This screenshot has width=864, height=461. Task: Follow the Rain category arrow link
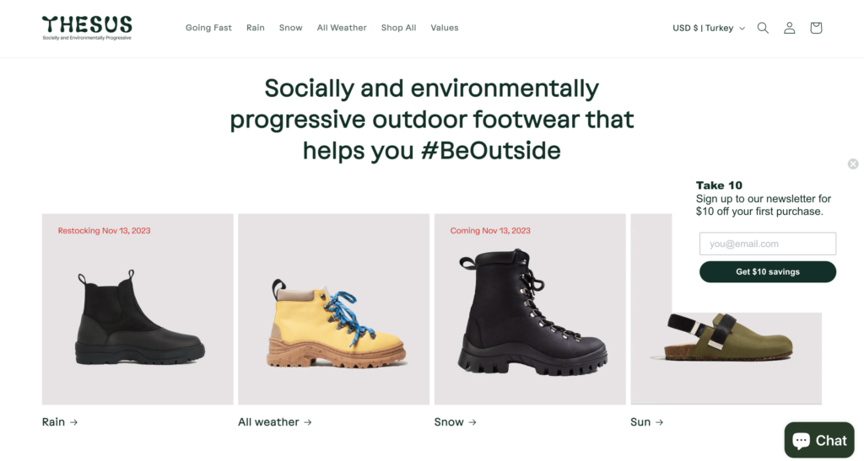[x=60, y=422]
